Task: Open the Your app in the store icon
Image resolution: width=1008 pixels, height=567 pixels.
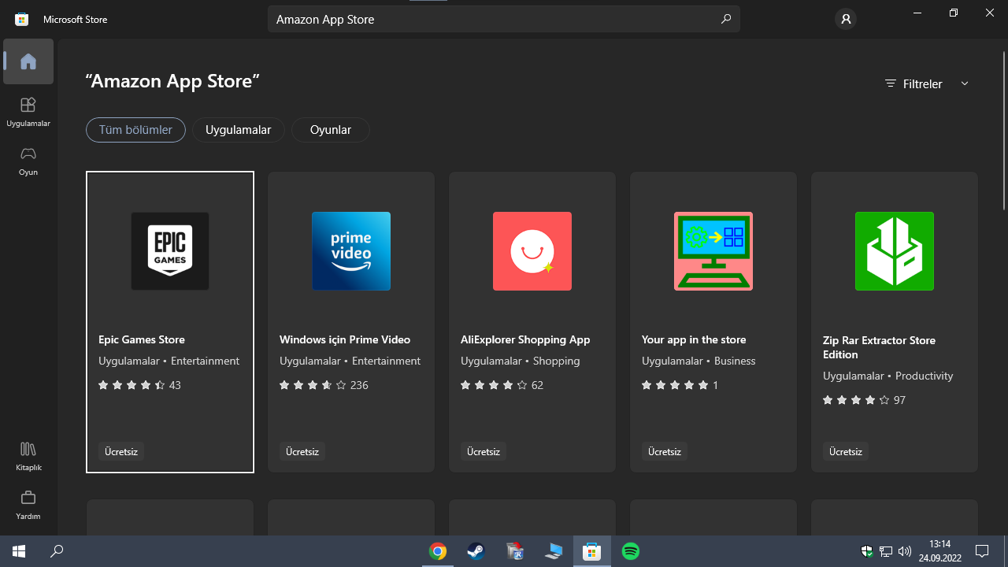Action: tap(713, 251)
